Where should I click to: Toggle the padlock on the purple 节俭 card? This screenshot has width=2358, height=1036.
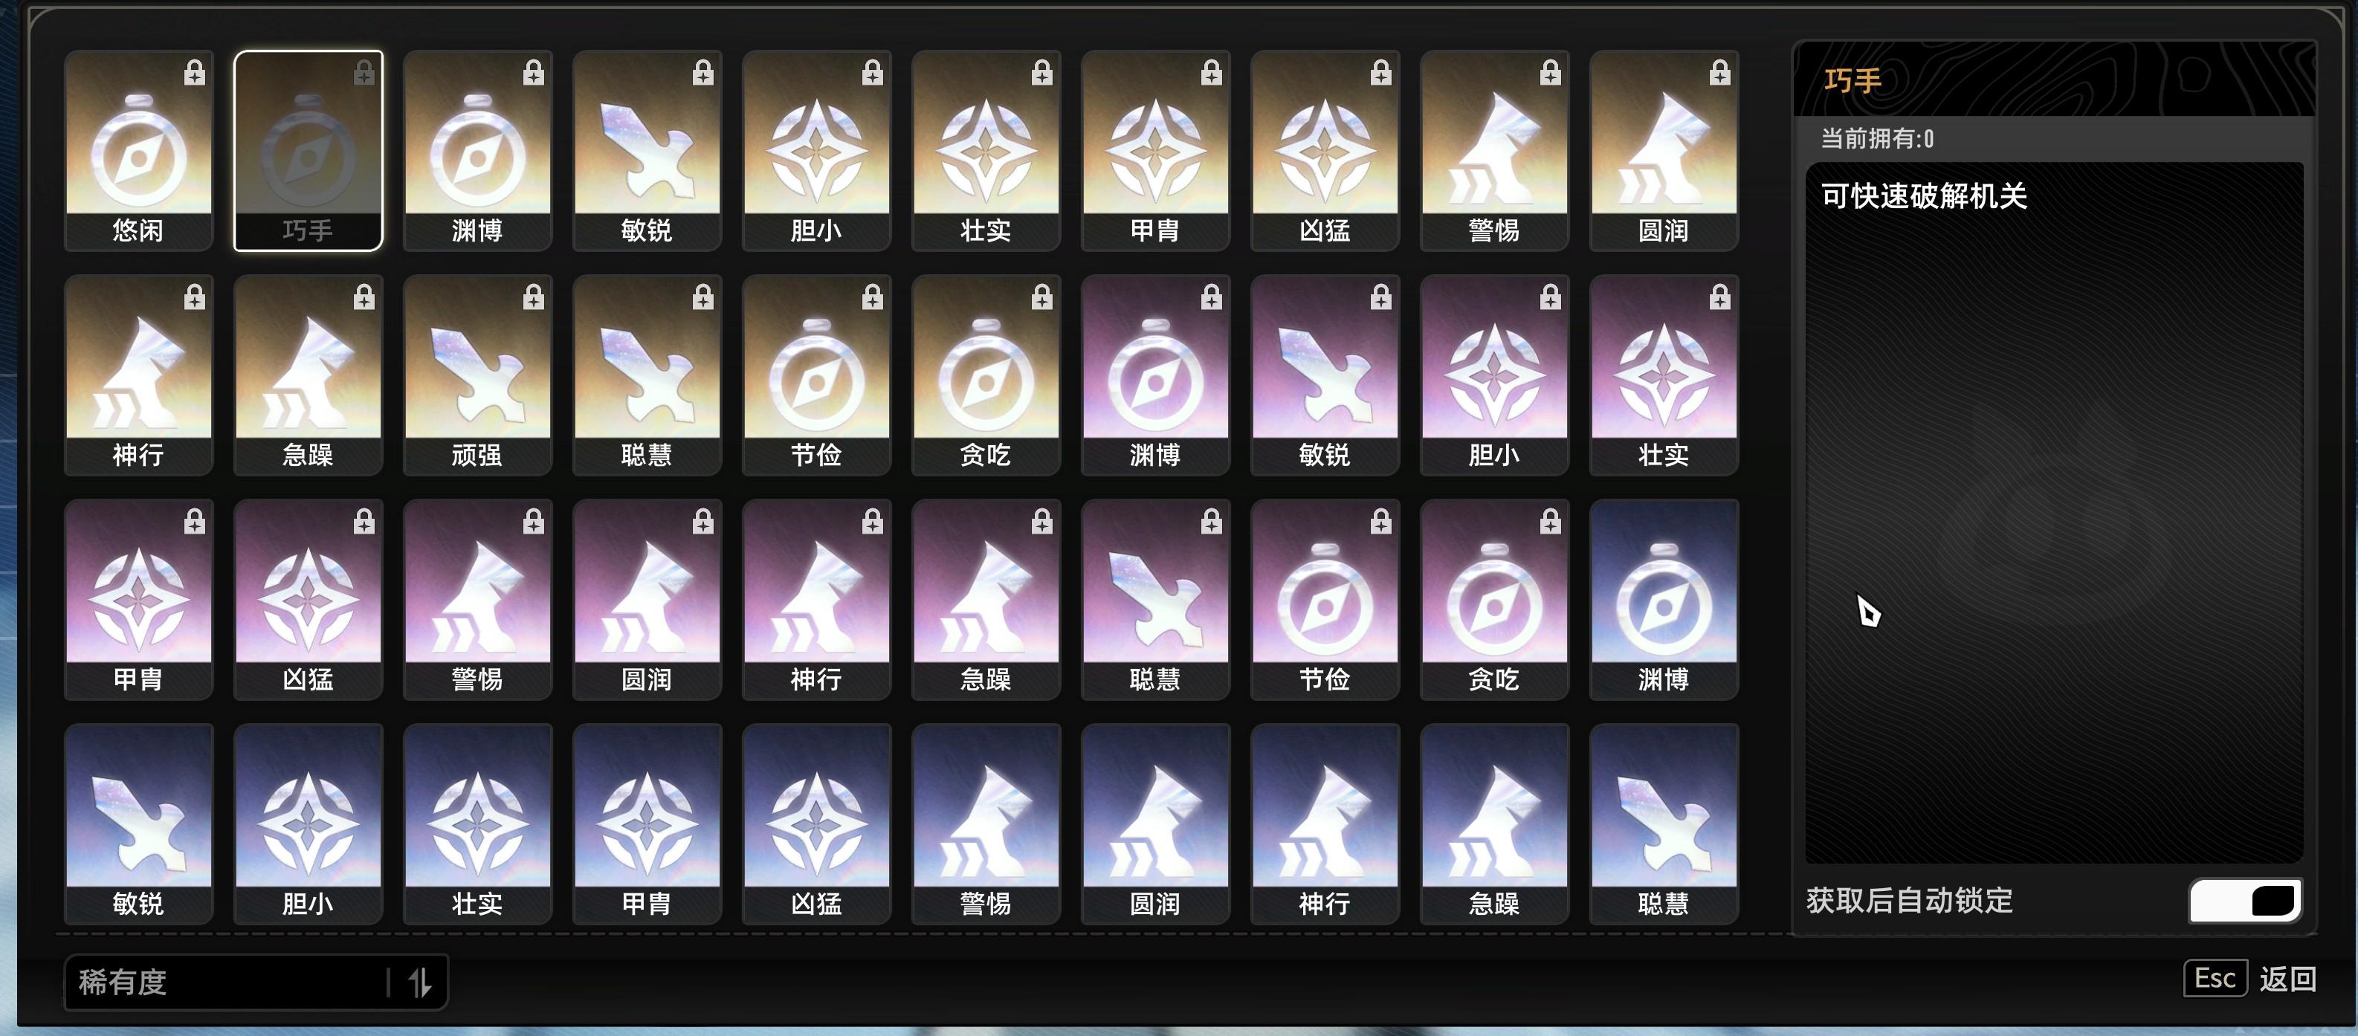click(1381, 522)
